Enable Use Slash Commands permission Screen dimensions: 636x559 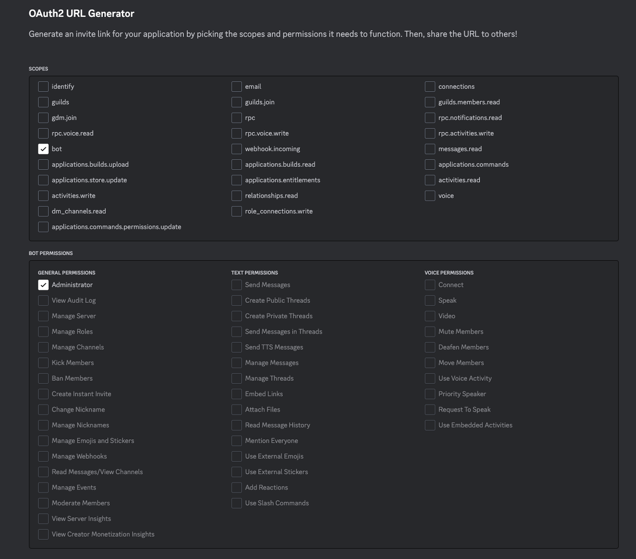point(237,503)
